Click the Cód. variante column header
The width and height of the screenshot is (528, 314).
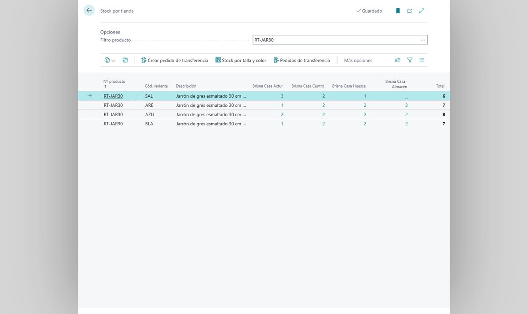click(x=156, y=86)
